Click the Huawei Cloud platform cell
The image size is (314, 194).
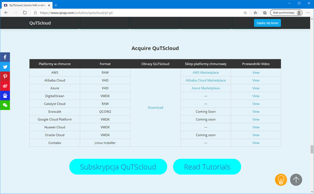tap(55, 127)
